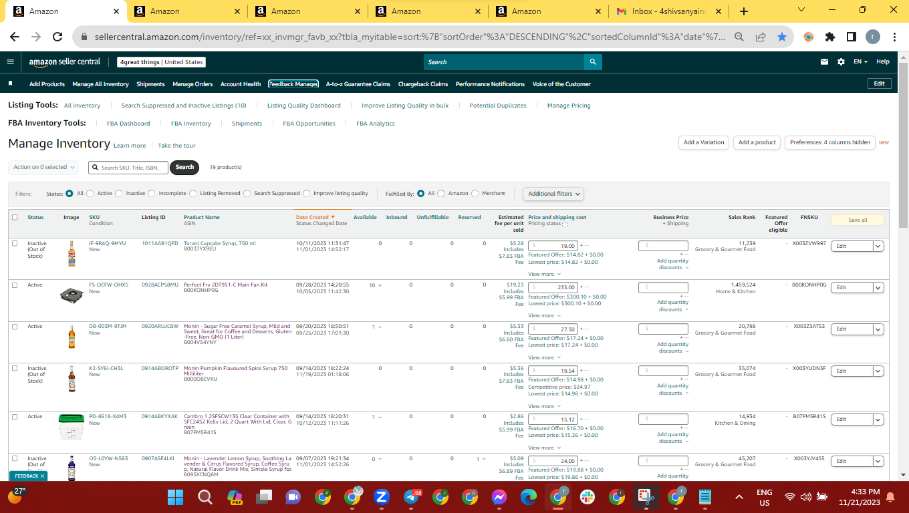Image resolution: width=909 pixels, height=513 pixels.
Task: Open the Edit dropdown arrow for Monin Sugar Free Caramel
Action: tap(879, 329)
